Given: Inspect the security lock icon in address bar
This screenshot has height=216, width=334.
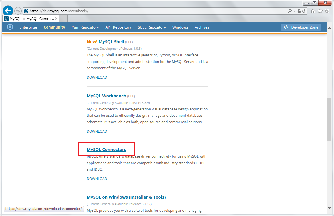Looking at the screenshot, I should point(299,11).
